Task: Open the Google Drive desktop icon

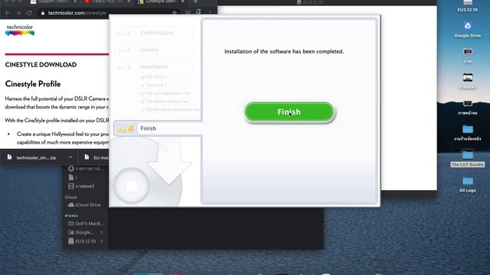Action: 468,30
